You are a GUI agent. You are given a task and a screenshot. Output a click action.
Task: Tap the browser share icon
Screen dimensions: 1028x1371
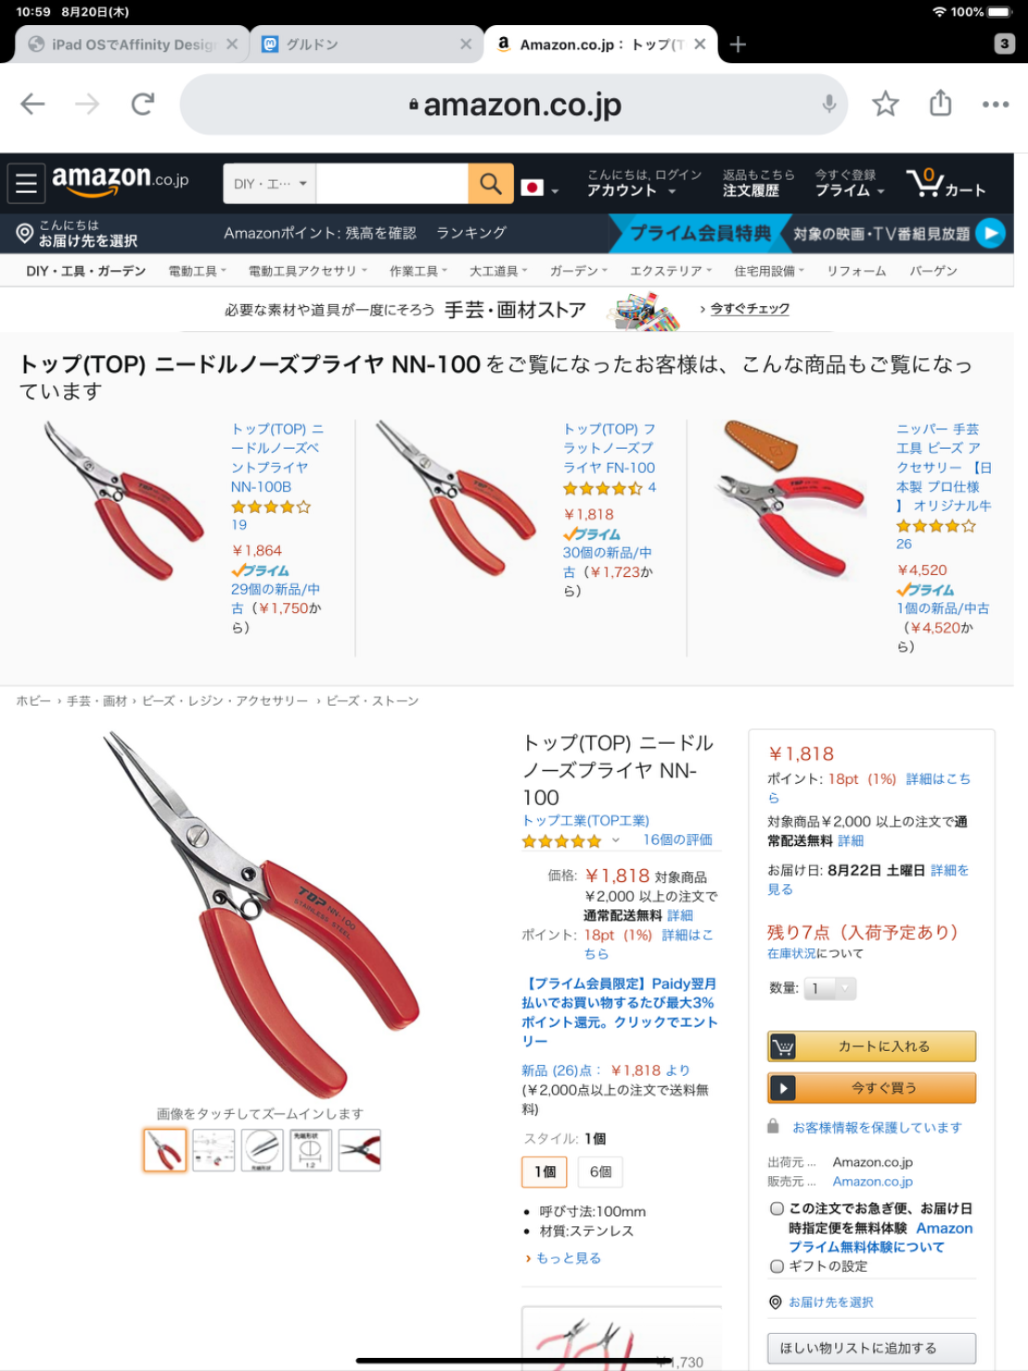coord(941,102)
